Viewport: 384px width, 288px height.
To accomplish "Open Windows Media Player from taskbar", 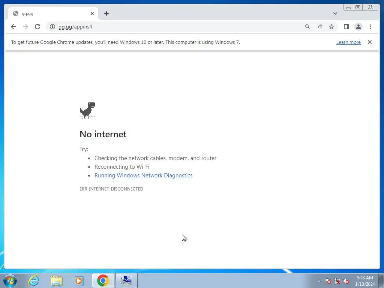I will tap(79, 280).
